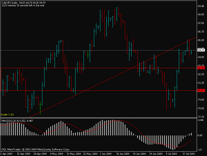Click the '15 Apr 2009' date label
The image size is (207, 156).
click(24, 154)
